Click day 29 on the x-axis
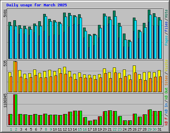Image resolution: width=170 pixels, height=133 pixels. [149, 129]
